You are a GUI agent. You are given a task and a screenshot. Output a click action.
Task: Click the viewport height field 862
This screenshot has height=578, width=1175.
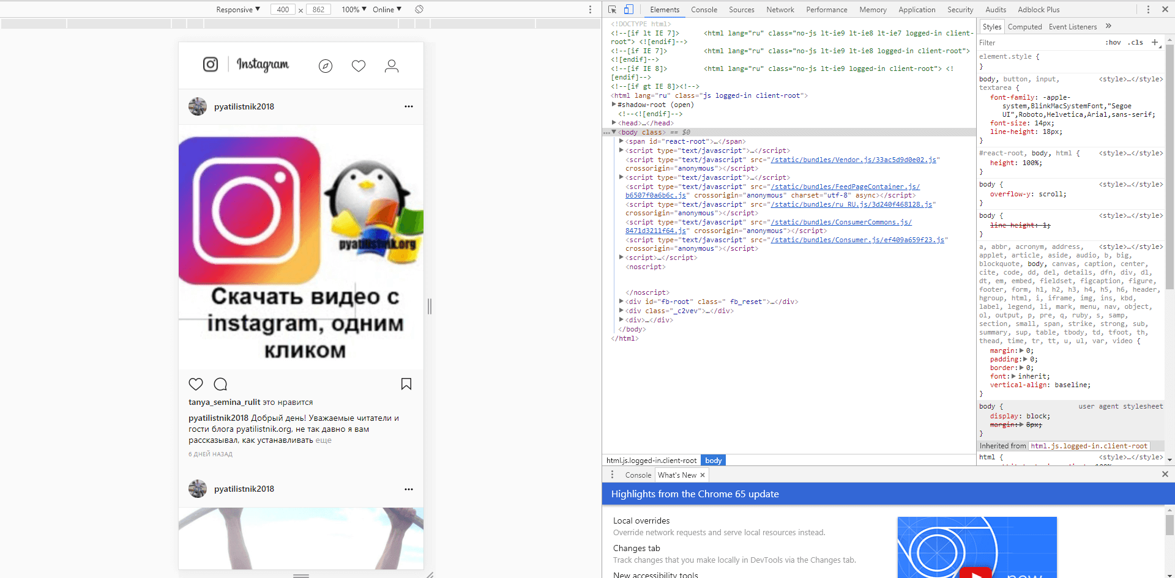point(318,9)
